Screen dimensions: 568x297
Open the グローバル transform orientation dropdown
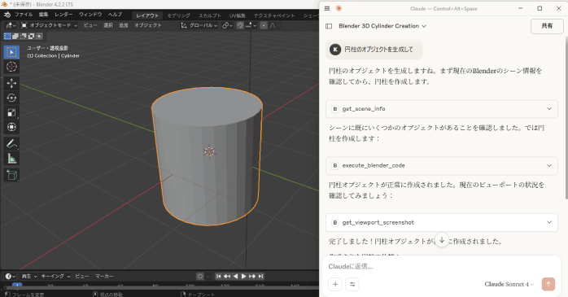coord(199,25)
